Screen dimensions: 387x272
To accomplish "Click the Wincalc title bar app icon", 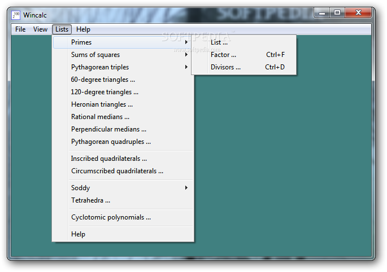I will click(x=16, y=15).
